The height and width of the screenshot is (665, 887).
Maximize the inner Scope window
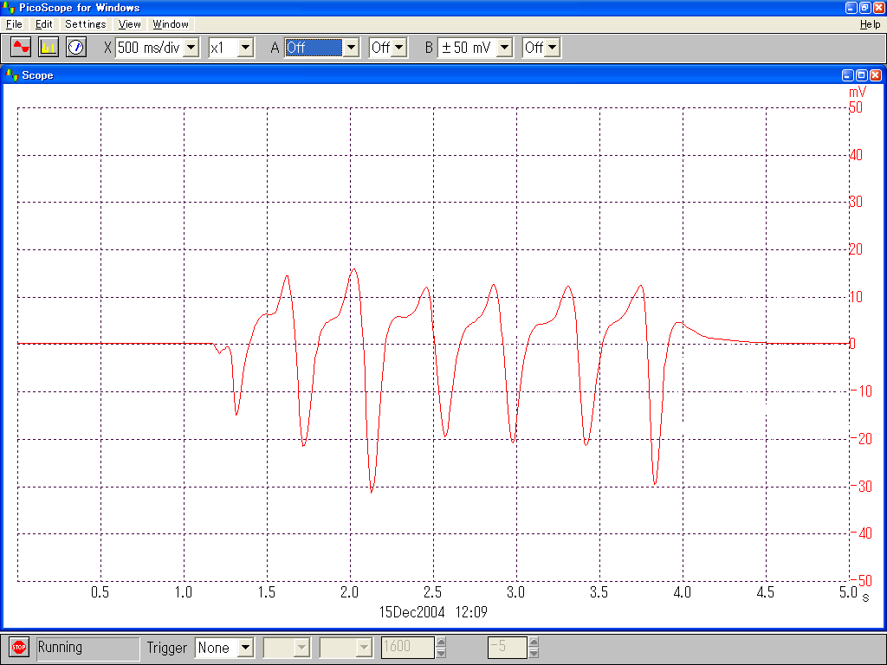[x=861, y=75]
